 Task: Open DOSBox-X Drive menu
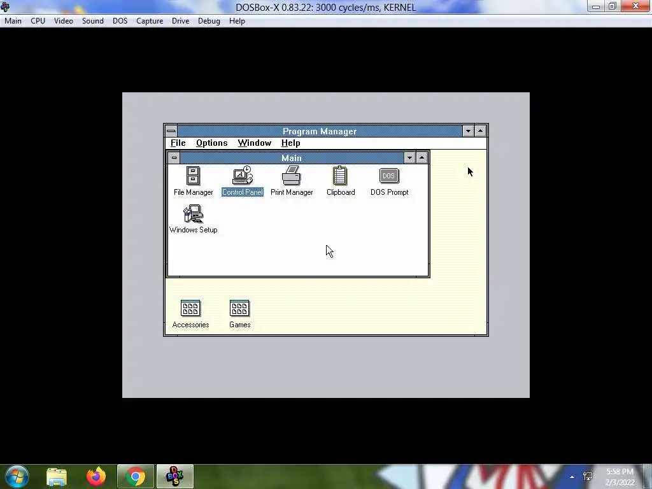tap(180, 21)
